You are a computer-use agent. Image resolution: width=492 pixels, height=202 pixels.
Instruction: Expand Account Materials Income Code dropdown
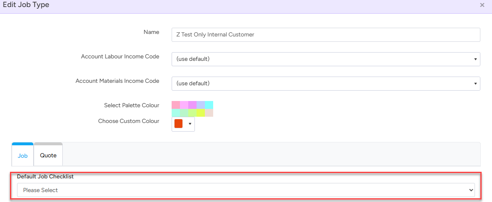point(325,84)
